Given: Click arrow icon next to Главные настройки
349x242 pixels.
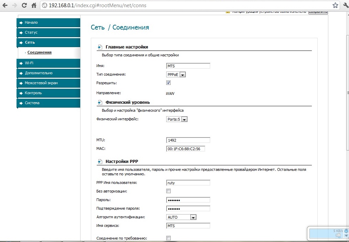Looking at the screenshot, I should tap(100, 47).
